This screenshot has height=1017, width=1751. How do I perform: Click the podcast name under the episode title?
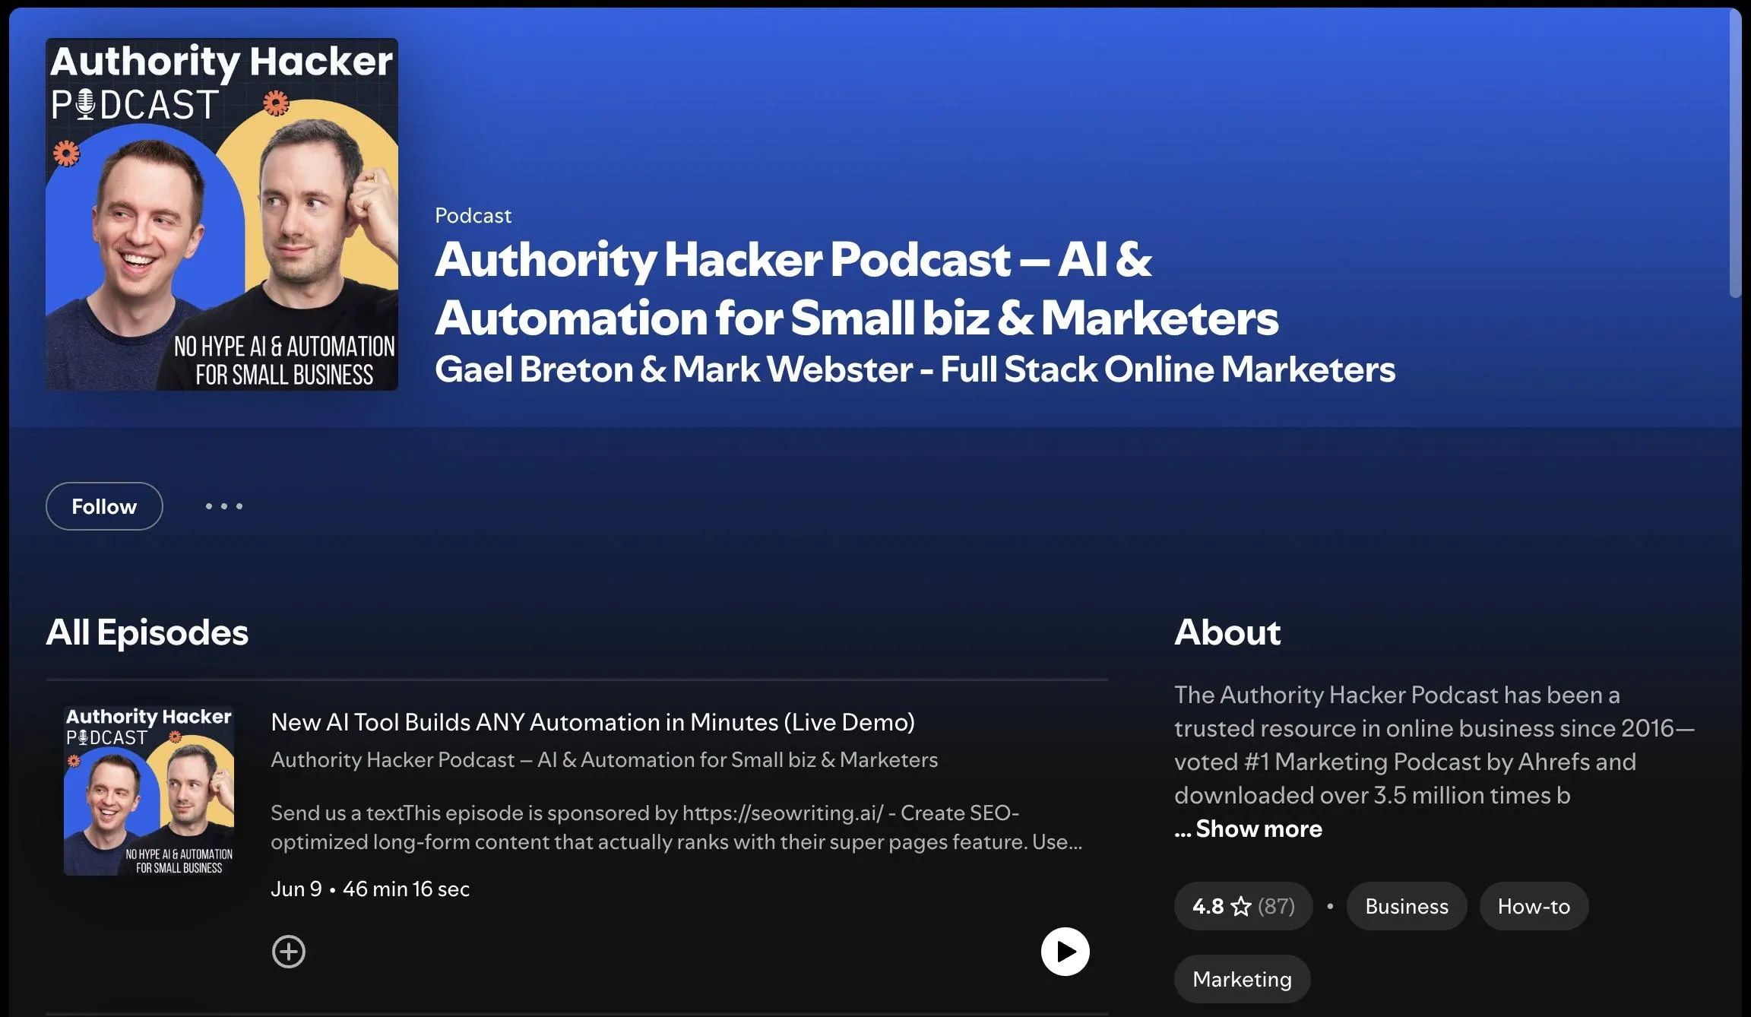click(x=604, y=760)
